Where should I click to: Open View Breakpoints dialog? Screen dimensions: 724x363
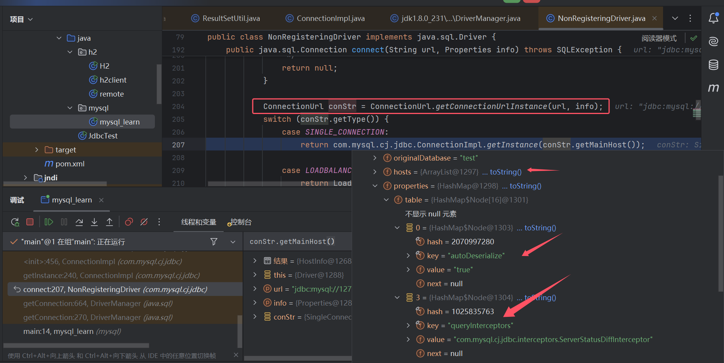[x=129, y=222]
